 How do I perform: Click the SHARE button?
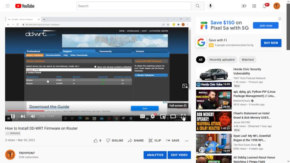coord(136,141)
